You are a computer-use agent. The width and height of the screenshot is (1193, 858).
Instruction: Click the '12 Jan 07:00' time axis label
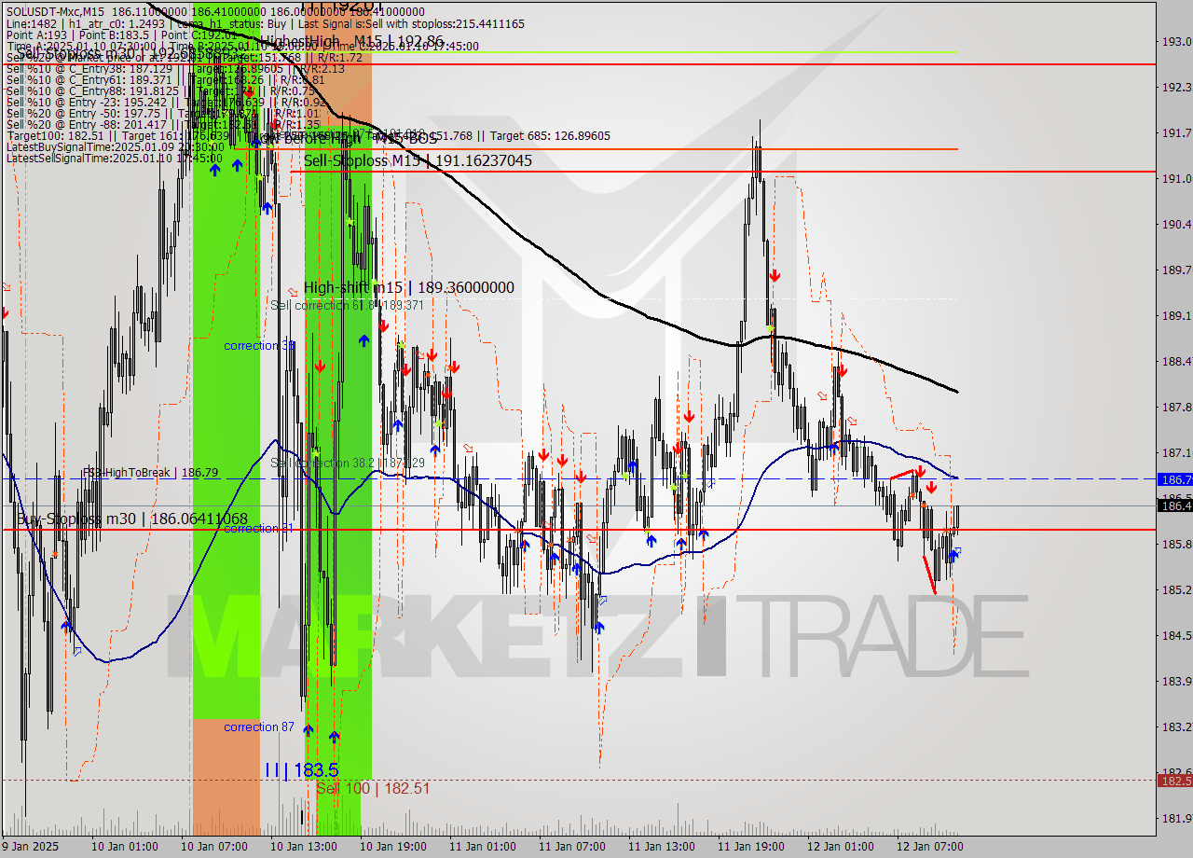(930, 847)
